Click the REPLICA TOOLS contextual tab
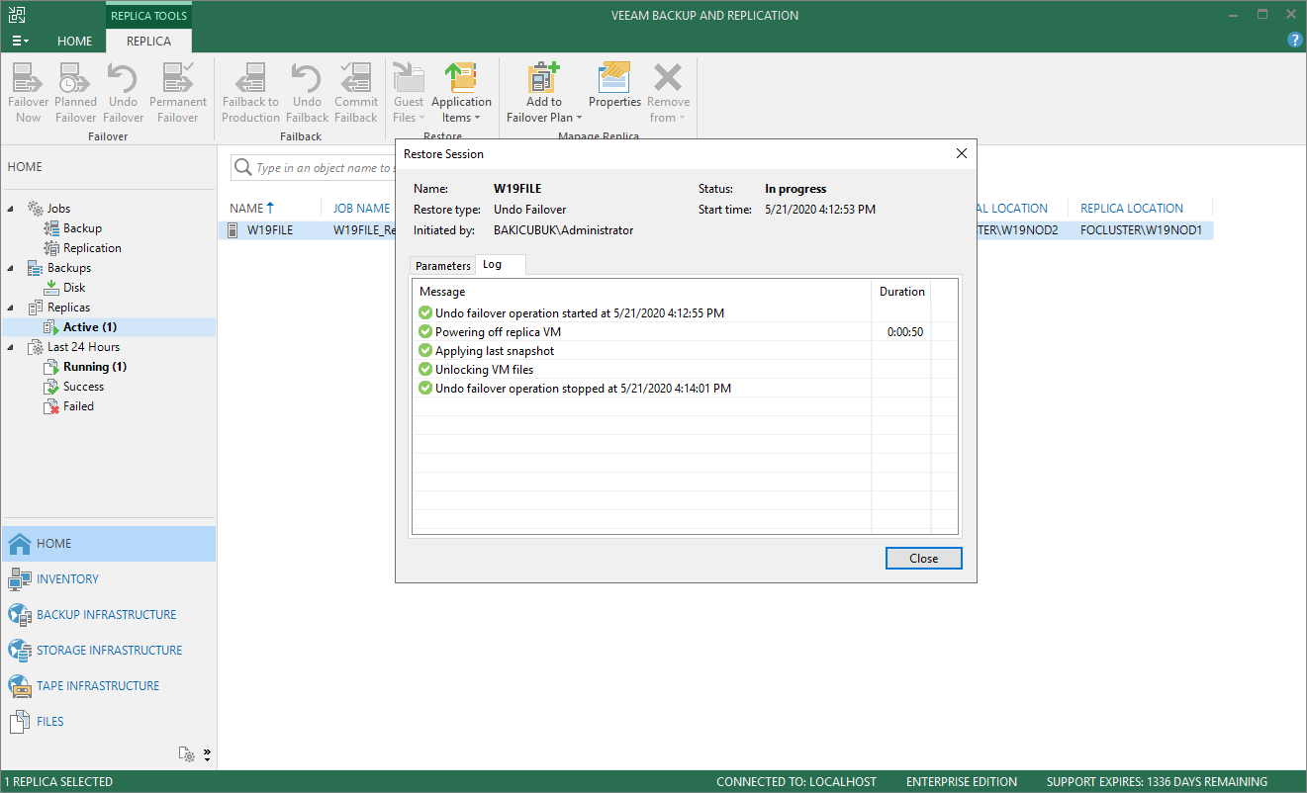 148,16
